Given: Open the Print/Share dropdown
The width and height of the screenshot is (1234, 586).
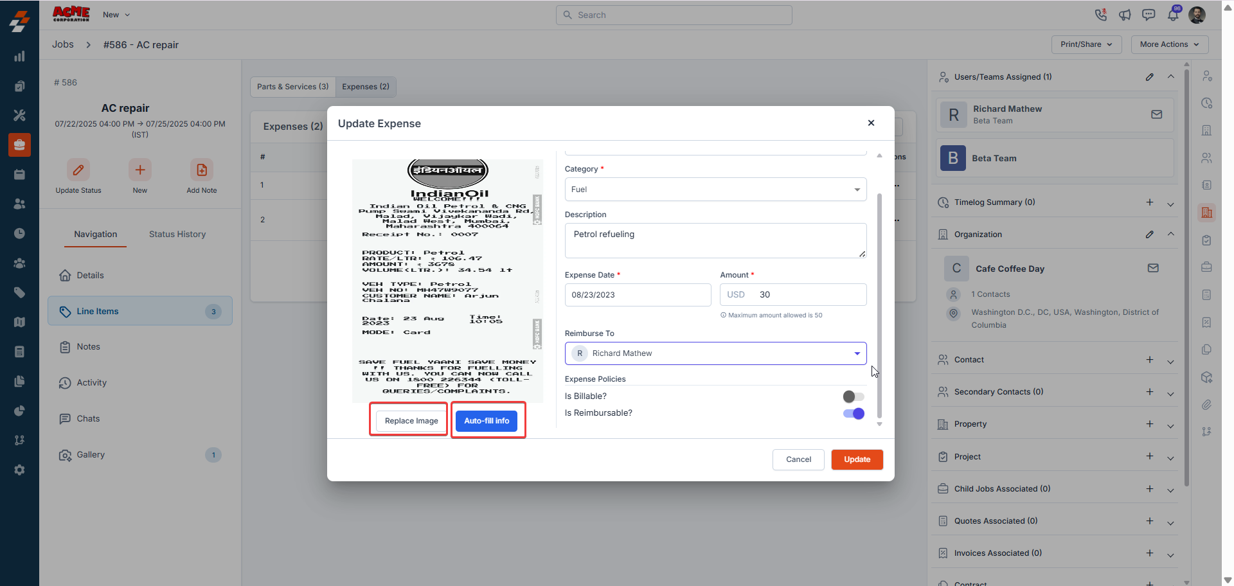Looking at the screenshot, I should 1086,44.
